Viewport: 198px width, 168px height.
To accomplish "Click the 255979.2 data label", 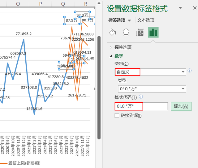I will 45,96.
